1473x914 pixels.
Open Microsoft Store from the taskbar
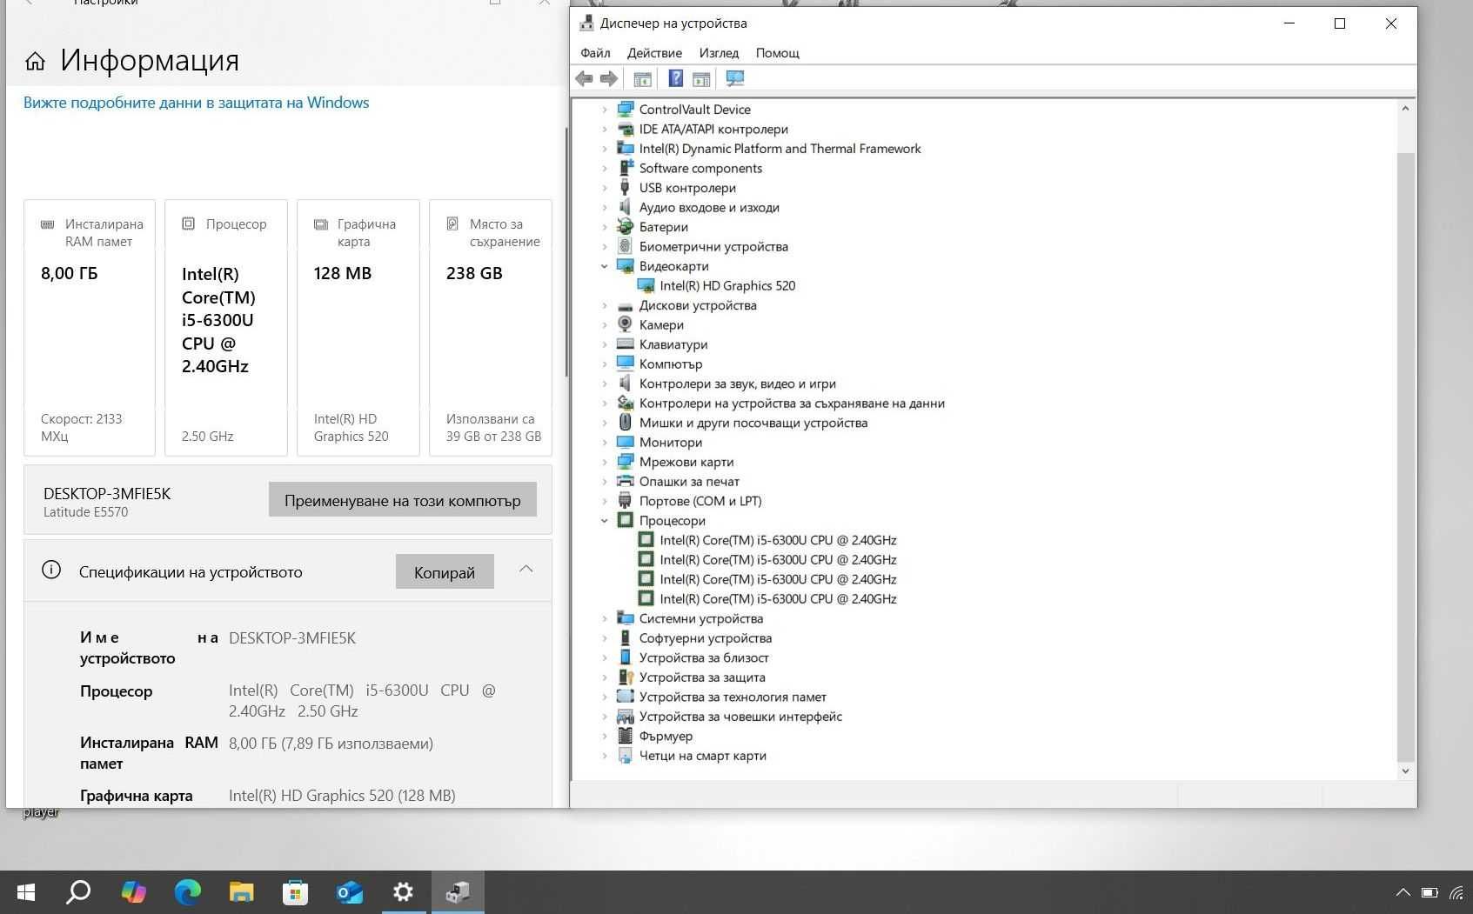[x=295, y=892]
